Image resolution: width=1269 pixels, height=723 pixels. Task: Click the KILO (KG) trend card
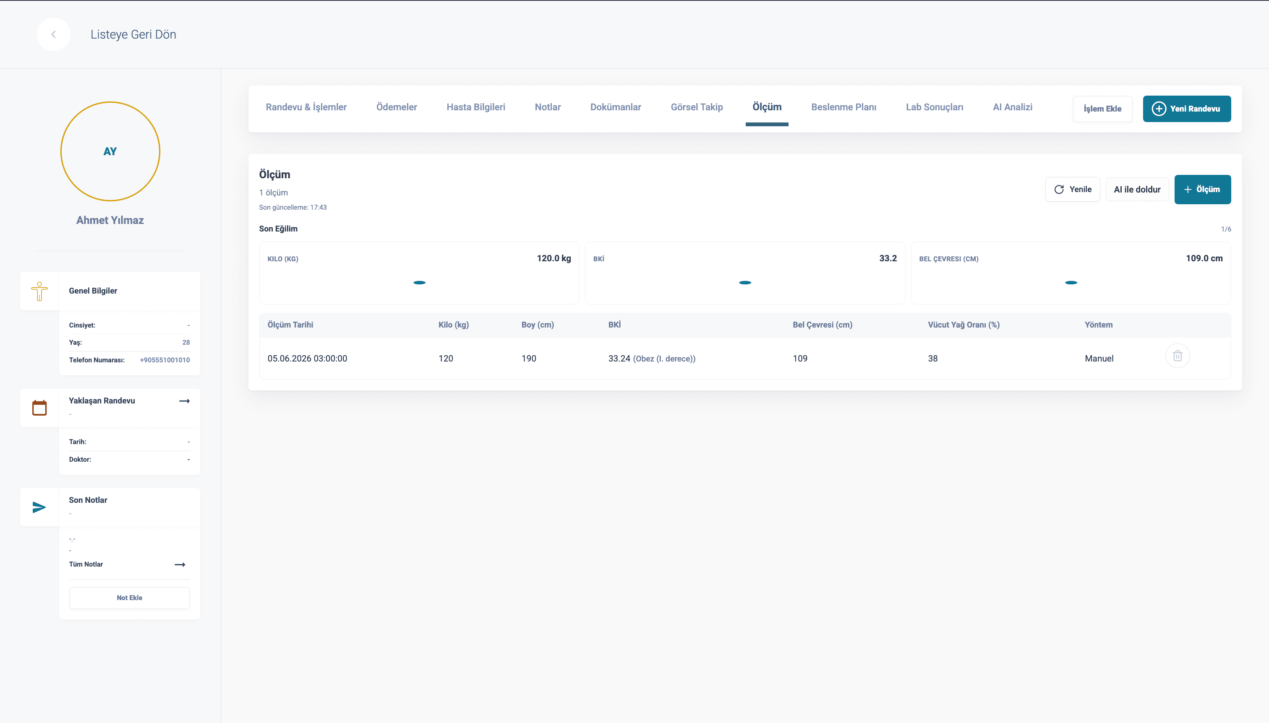[419, 273]
